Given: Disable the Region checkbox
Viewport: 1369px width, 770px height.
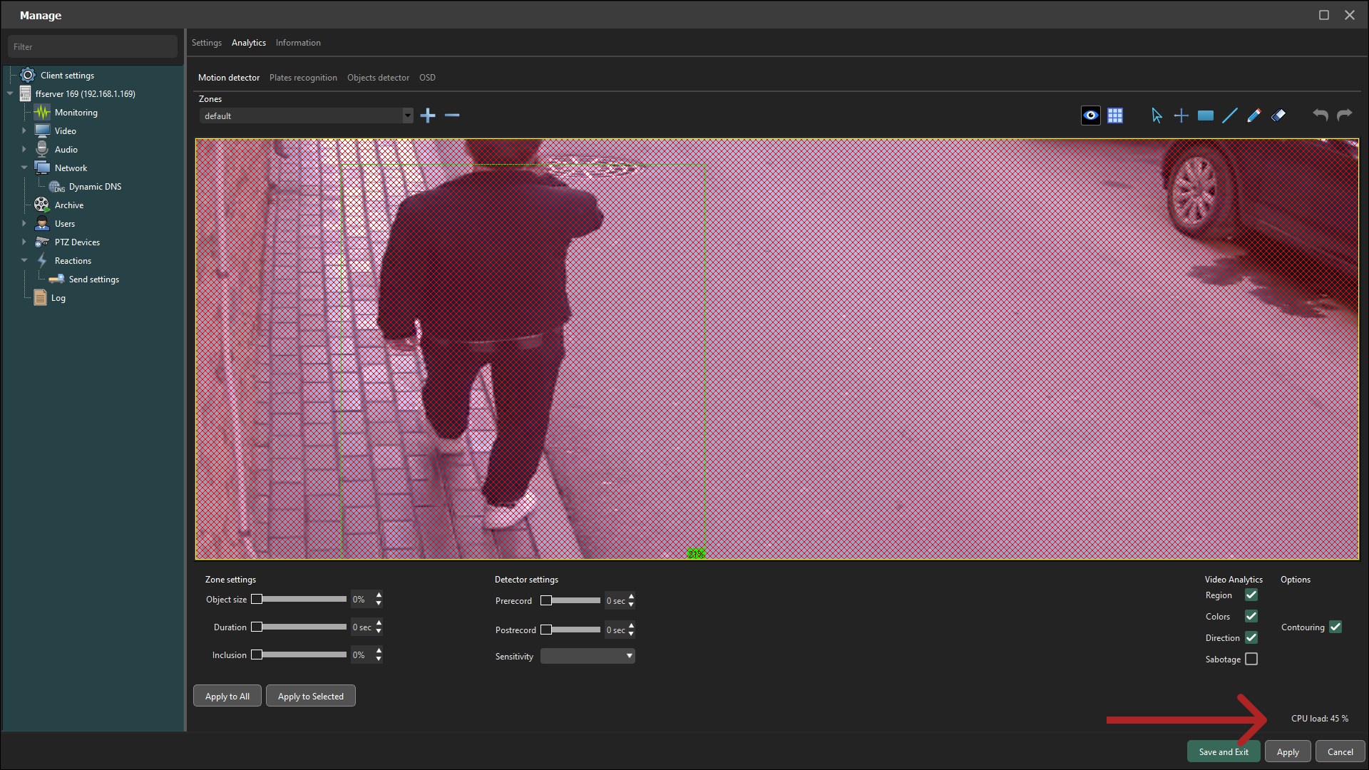Looking at the screenshot, I should 1251,595.
